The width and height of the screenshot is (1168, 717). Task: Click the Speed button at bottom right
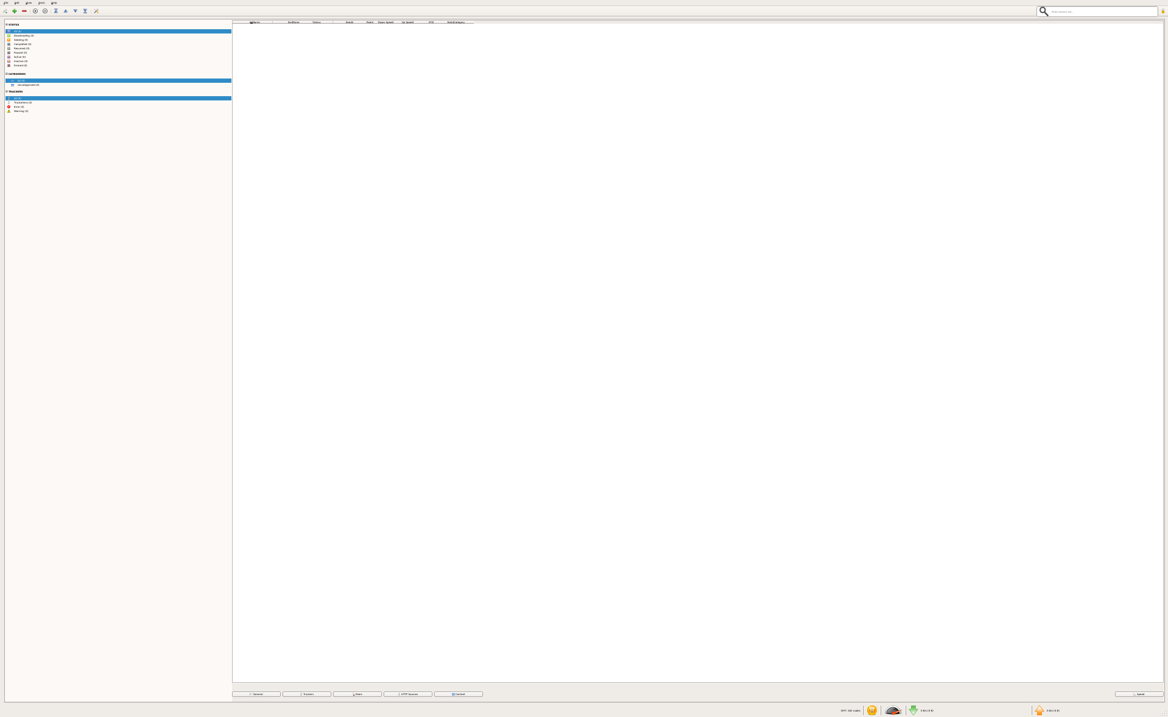coord(1139,694)
